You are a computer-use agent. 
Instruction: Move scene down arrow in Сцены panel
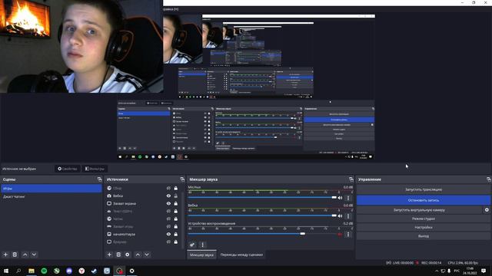34,255
